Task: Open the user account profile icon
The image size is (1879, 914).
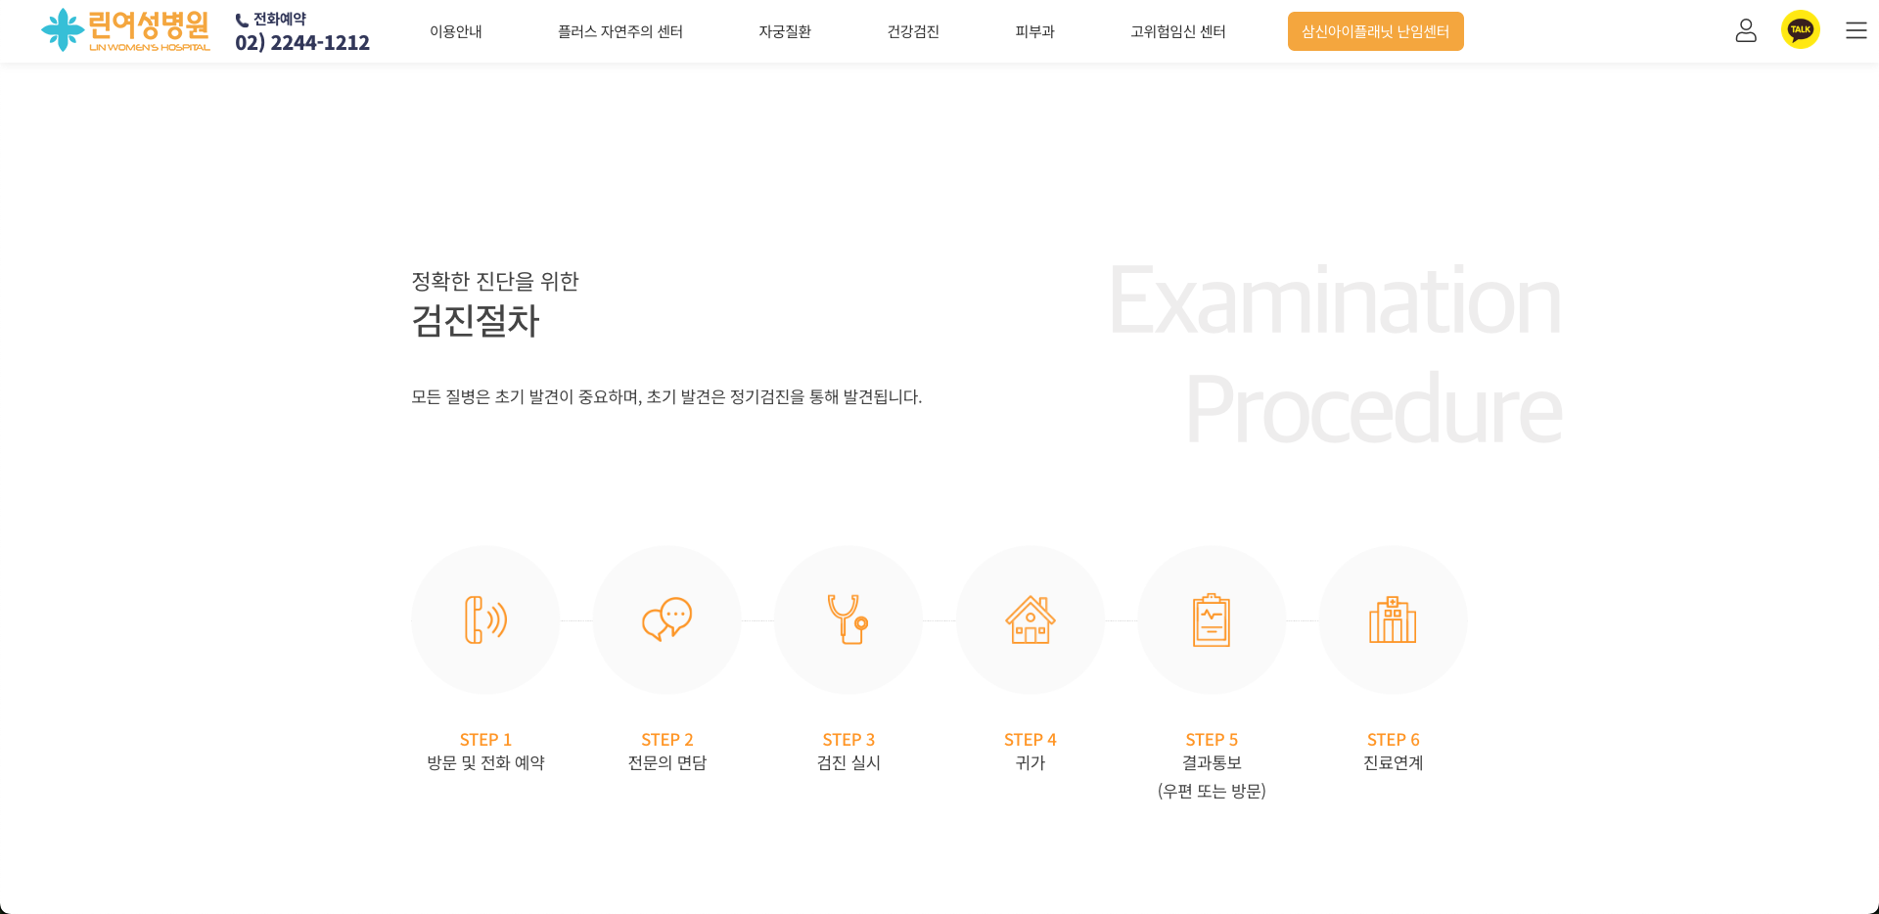Action: pos(1746,30)
